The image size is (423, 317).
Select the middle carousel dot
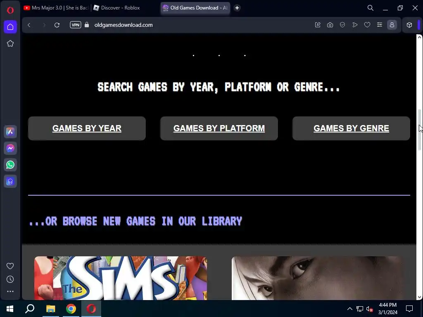[219, 56]
